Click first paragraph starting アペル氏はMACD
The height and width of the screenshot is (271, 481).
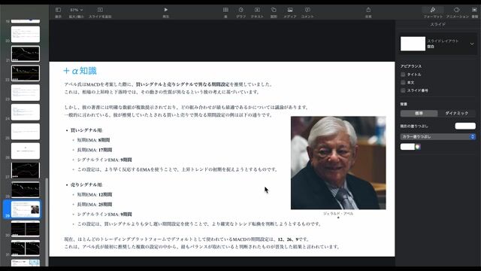[x=168, y=88]
